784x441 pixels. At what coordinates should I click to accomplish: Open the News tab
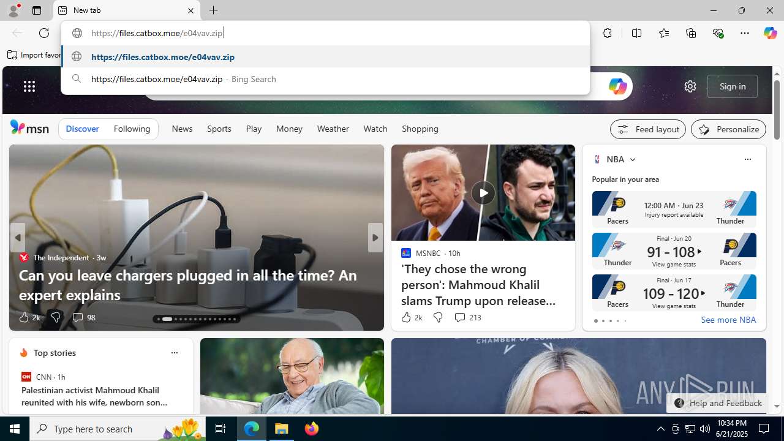[182, 129]
